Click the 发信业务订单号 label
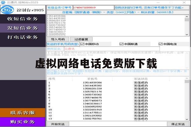The width and height of the screenshot is (191, 127). point(60,8)
